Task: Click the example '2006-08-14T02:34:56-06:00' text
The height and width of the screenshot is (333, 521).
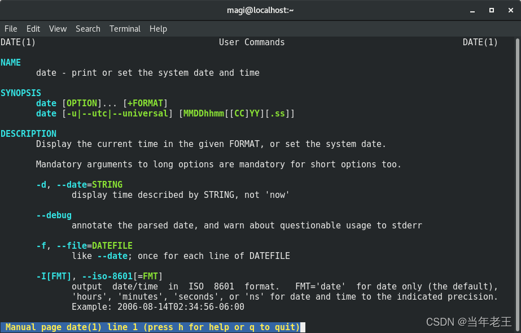Action: (x=181, y=307)
